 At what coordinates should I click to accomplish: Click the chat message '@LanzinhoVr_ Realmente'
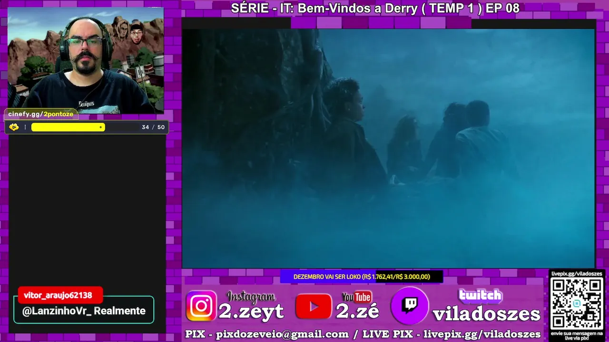[x=84, y=311]
